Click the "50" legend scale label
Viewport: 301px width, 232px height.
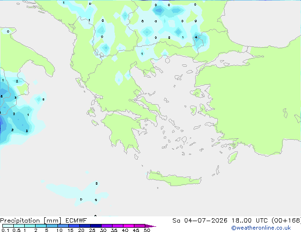tap(147, 230)
